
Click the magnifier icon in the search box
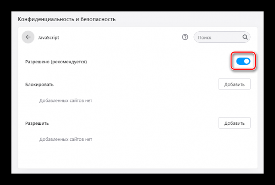point(245,37)
